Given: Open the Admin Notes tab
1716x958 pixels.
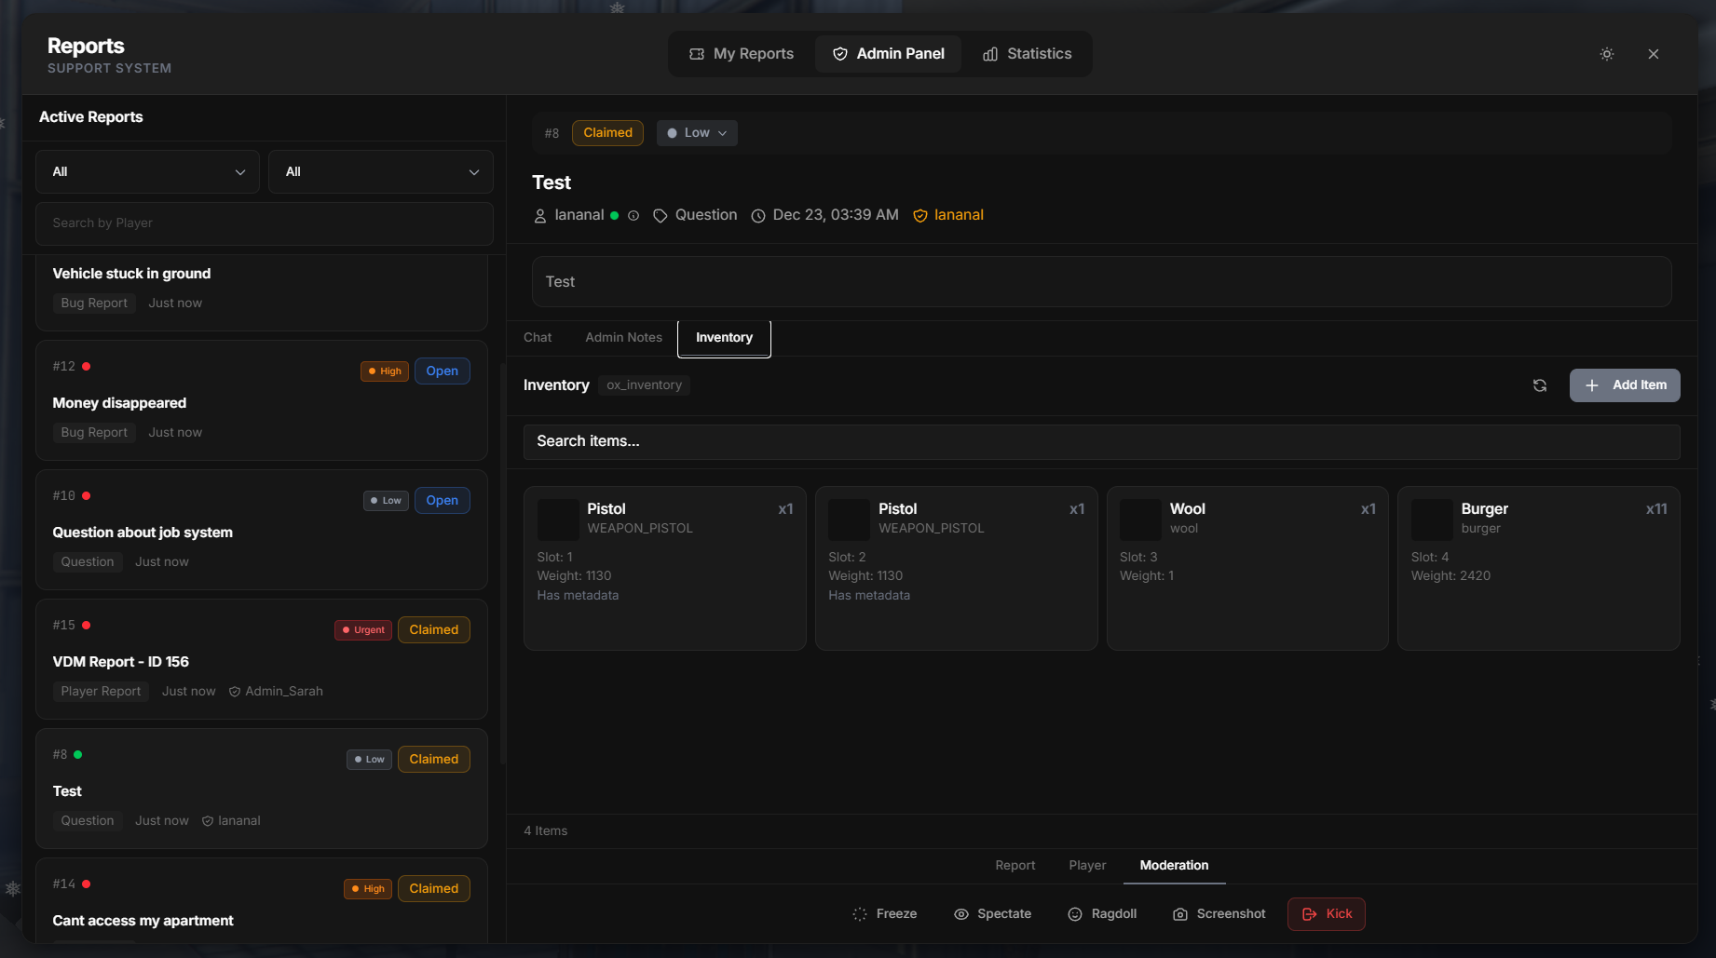Looking at the screenshot, I should coord(623,337).
